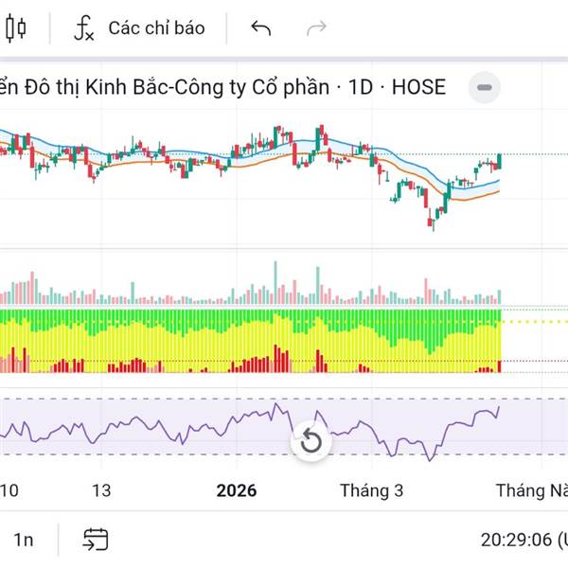Open the go-to-date calendar icon

(96, 540)
